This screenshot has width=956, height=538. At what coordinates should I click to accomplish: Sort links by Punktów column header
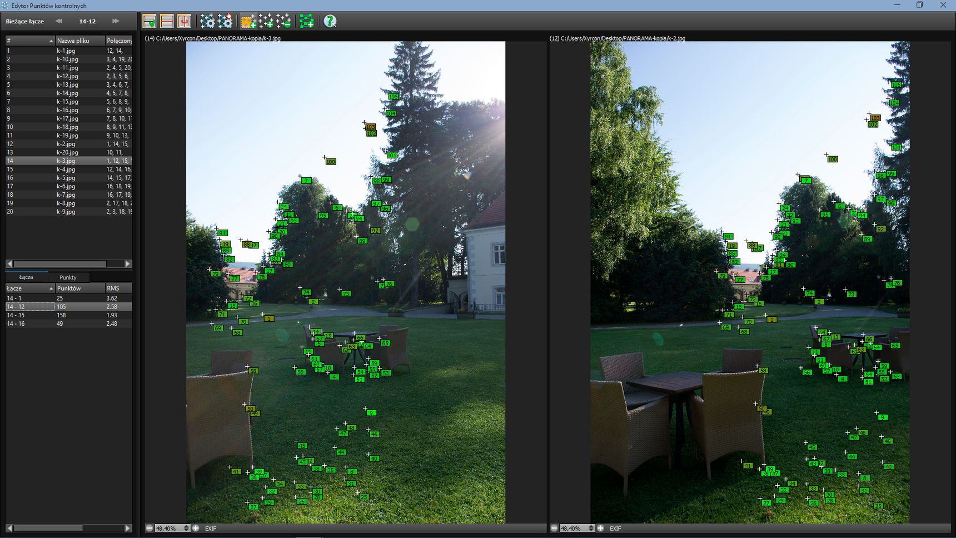[x=80, y=288]
